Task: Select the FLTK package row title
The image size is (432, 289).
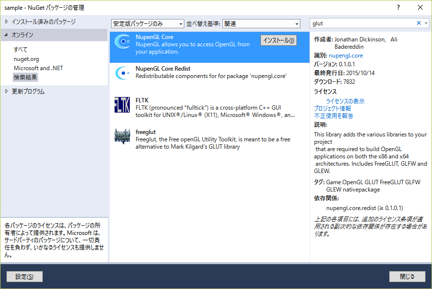Action: coord(142,100)
